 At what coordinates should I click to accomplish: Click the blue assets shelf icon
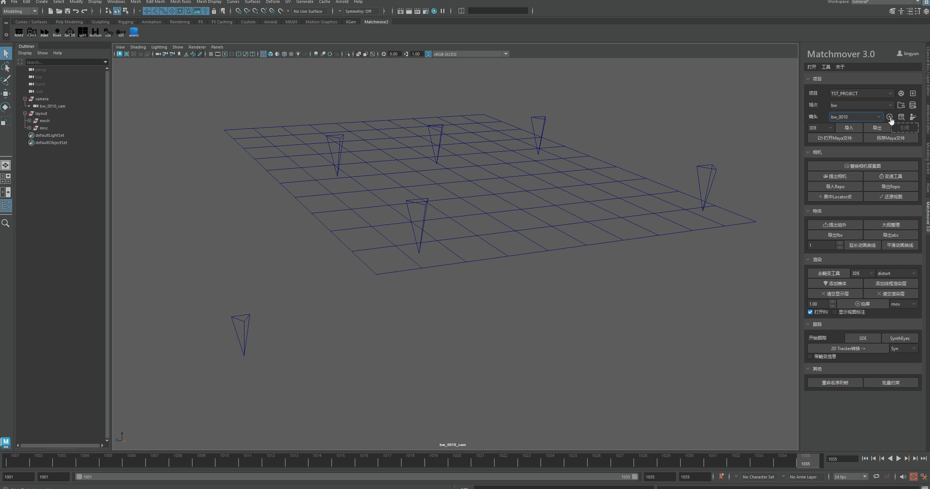coord(134,32)
